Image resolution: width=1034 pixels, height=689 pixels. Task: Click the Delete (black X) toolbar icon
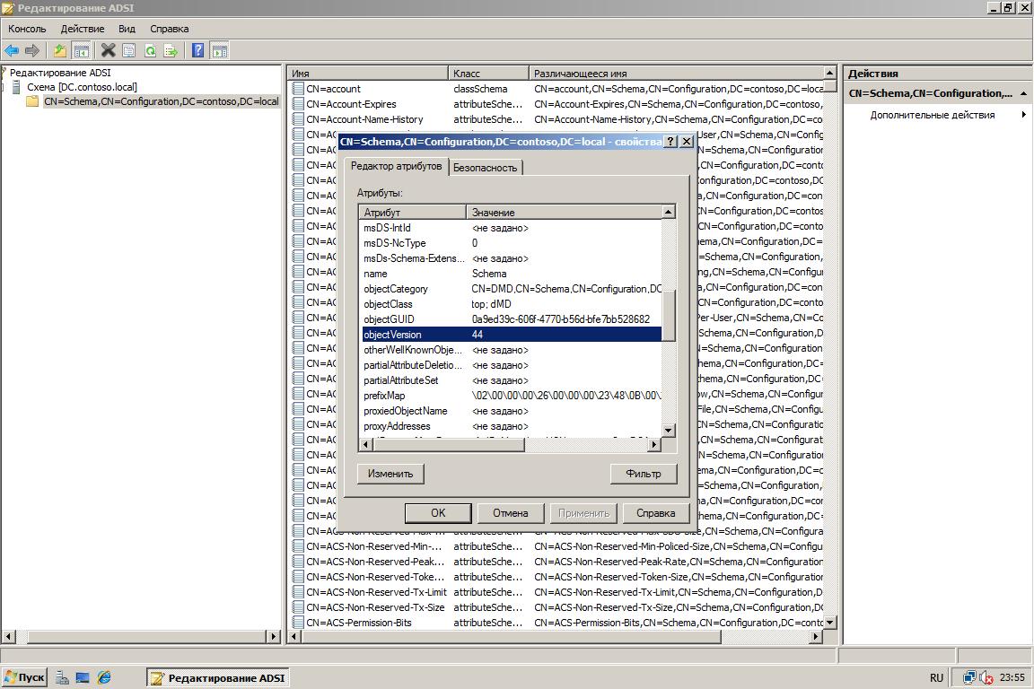tap(109, 51)
